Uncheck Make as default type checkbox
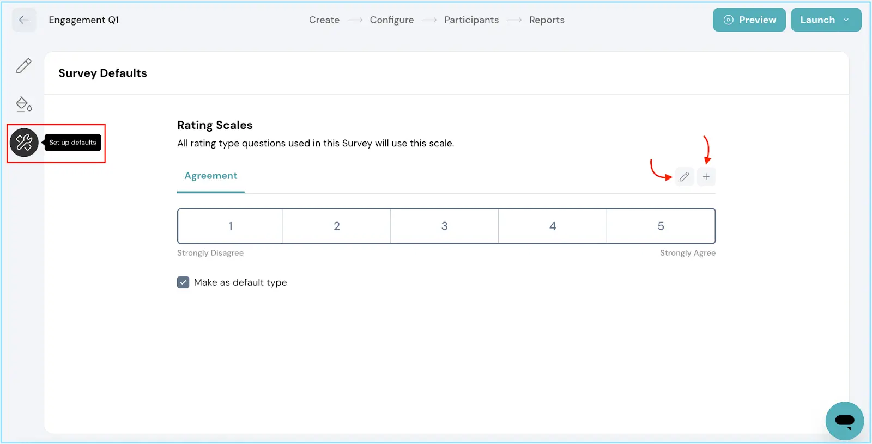 click(x=183, y=282)
